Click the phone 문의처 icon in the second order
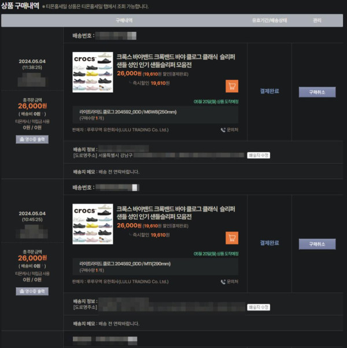 click(223, 282)
